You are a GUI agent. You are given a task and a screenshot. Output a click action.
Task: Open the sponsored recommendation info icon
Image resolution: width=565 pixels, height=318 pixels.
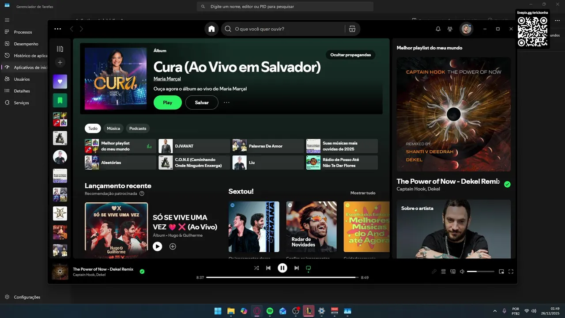tap(142, 193)
